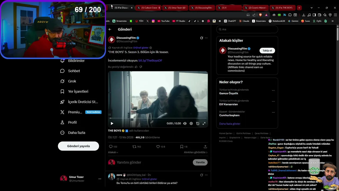Image resolution: width=339 pixels, height=191 pixels.
Task: Open the Suno bookmark
Action: point(305,21)
